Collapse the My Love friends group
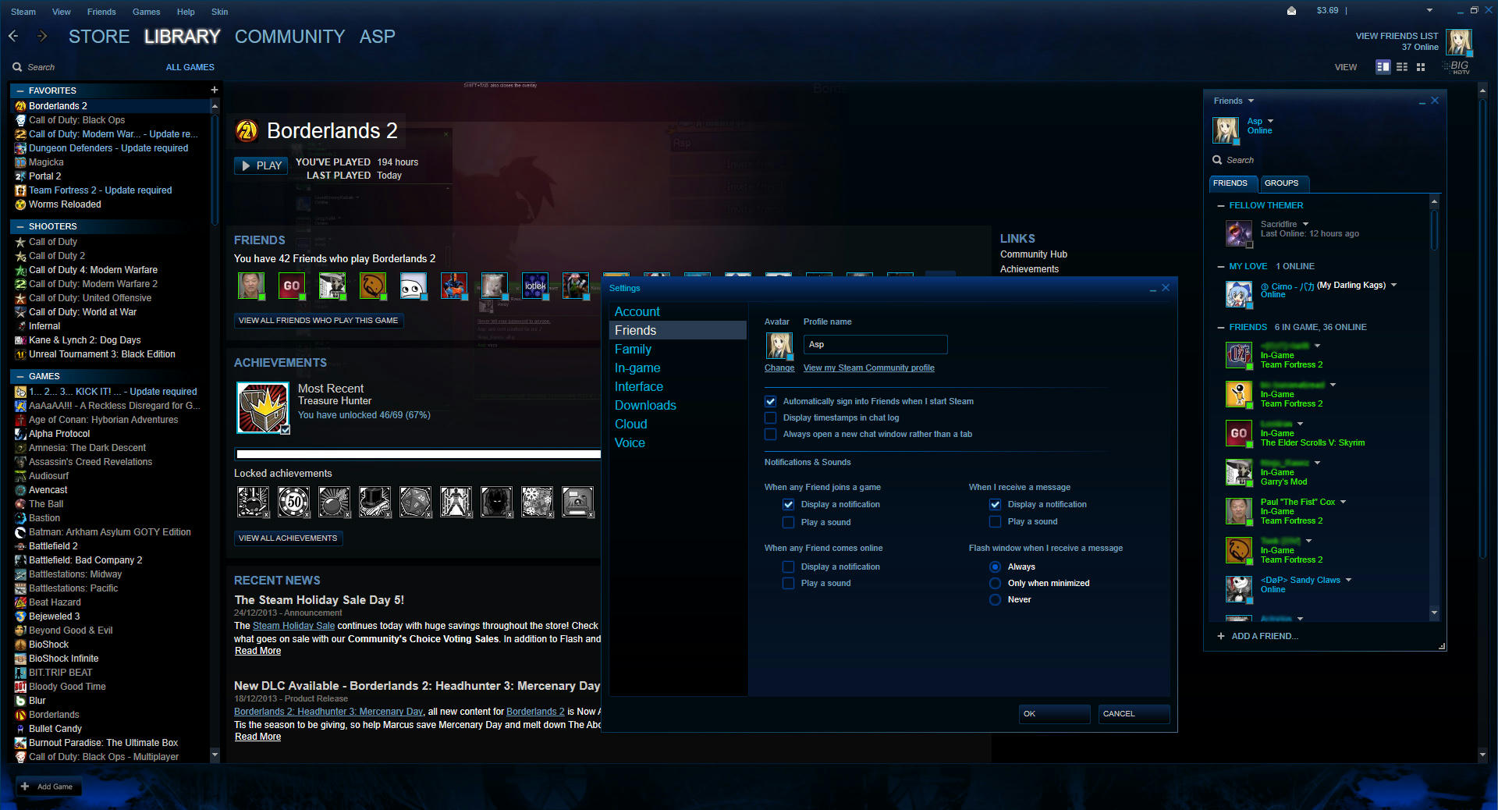This screenshot has height=810, width=1498. pyautogui.click(x=1221, y=266)
